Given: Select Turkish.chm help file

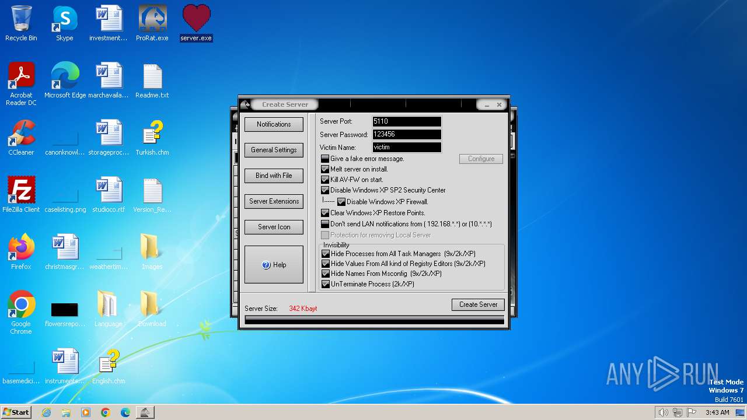Looking at the screenshot, I should (x=152, y=138).
